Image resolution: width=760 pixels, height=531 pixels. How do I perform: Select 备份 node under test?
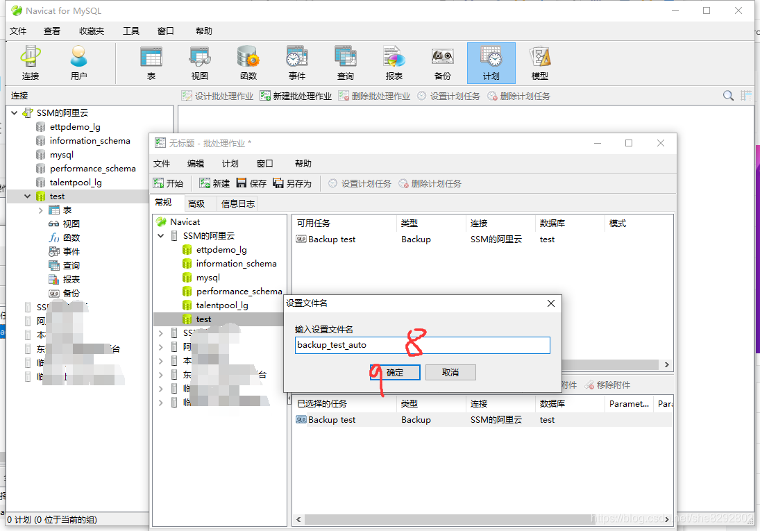71,294
